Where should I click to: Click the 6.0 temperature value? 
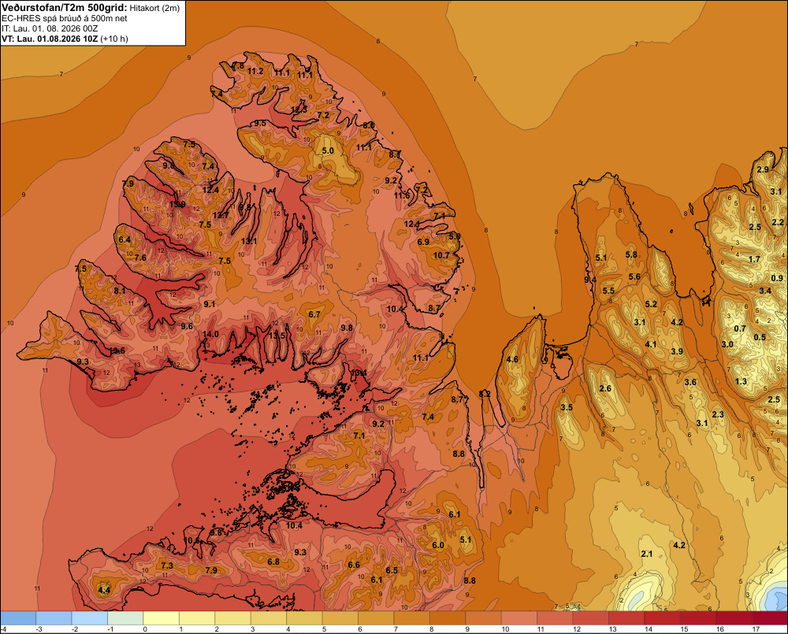coord(437,545)
